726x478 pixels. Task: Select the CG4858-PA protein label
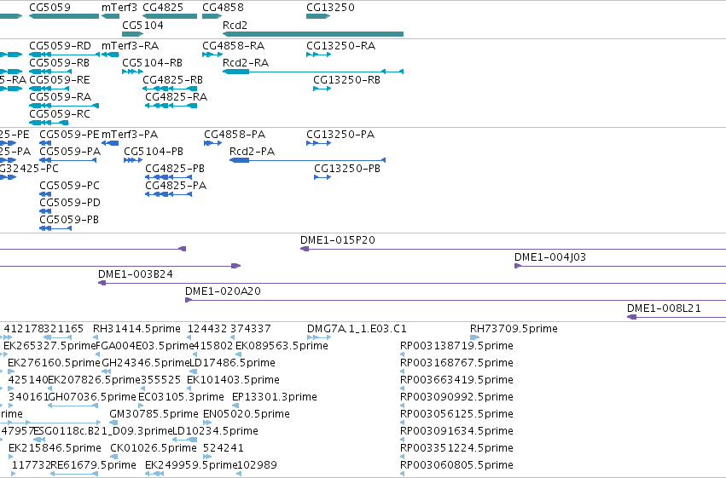235,135
